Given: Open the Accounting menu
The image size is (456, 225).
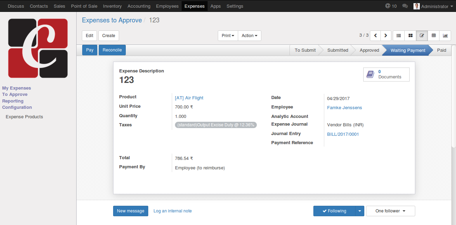Looking at the screenshot, I should [139, 6].
